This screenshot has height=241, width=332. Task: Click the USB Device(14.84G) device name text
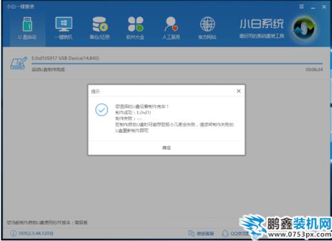pyautogui.click(x=65, y=58)
